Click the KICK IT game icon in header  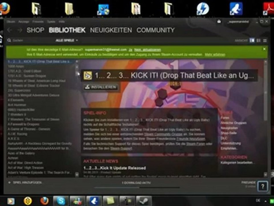88,76
